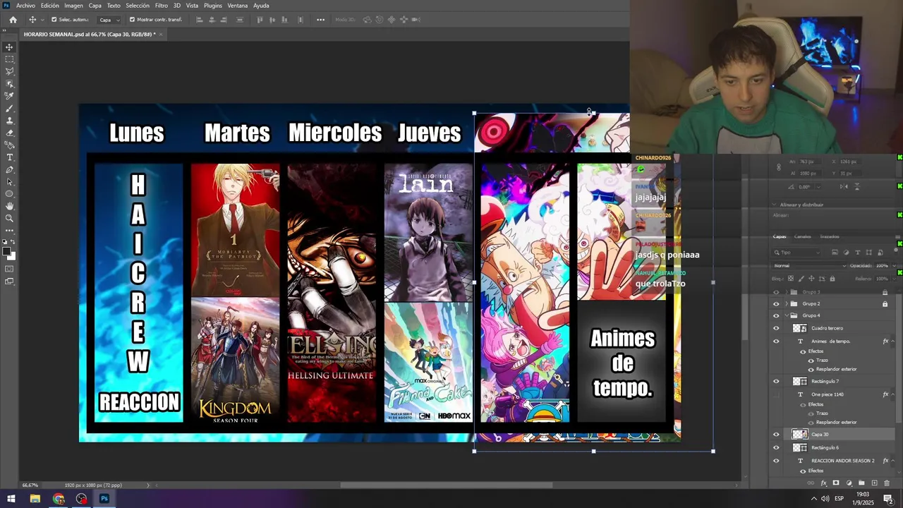This screenshot has width=903, height=508.
Task: Switch to the Trazados tab
Action: click(x=830, y=236)
